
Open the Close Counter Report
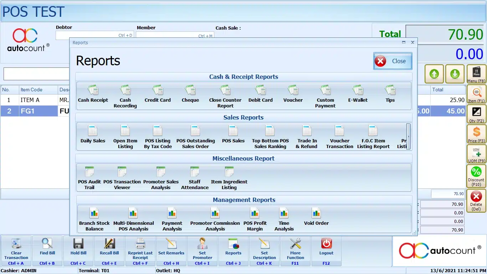[225, 96]
